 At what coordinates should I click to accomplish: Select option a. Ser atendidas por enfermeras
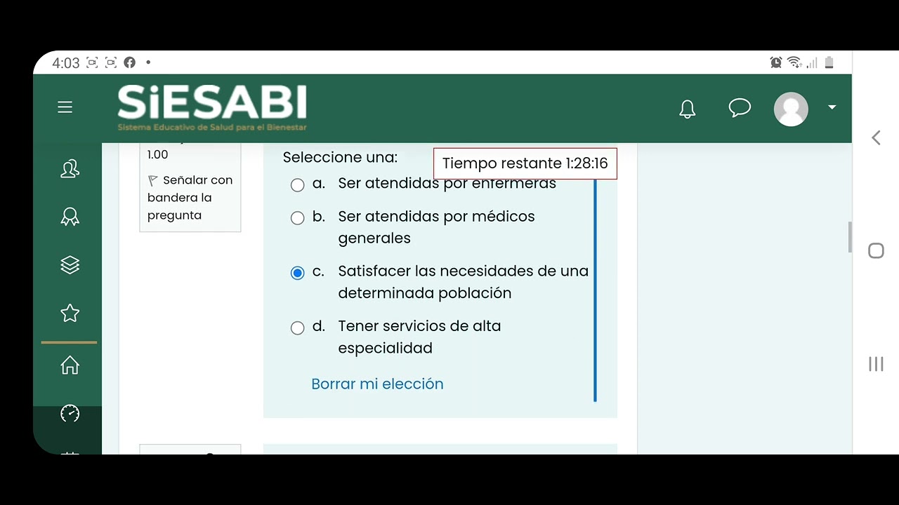point(298,184)
